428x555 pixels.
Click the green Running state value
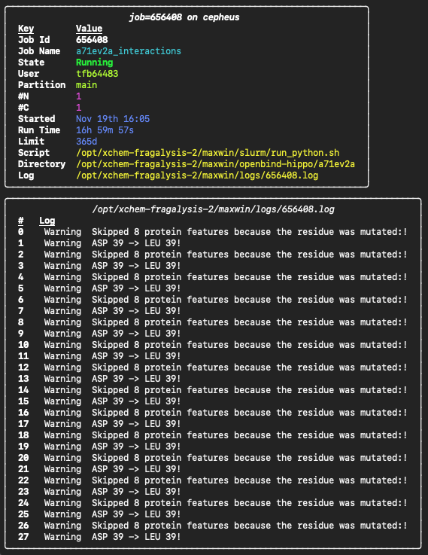point(94,63)
